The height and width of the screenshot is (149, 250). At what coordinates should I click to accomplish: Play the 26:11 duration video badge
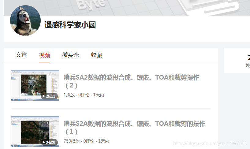point(49,96)
